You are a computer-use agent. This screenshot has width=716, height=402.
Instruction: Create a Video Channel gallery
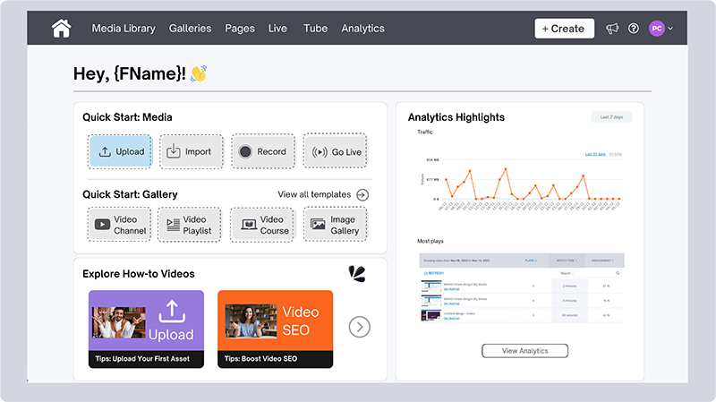[x=120, y=225]
